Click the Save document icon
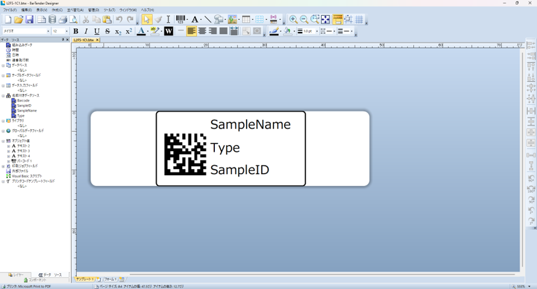This screenshot has width=537, height=289. click(x=29, y=20)
